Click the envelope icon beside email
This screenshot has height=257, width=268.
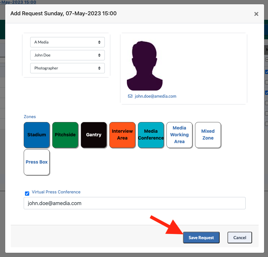pos(130,96)
